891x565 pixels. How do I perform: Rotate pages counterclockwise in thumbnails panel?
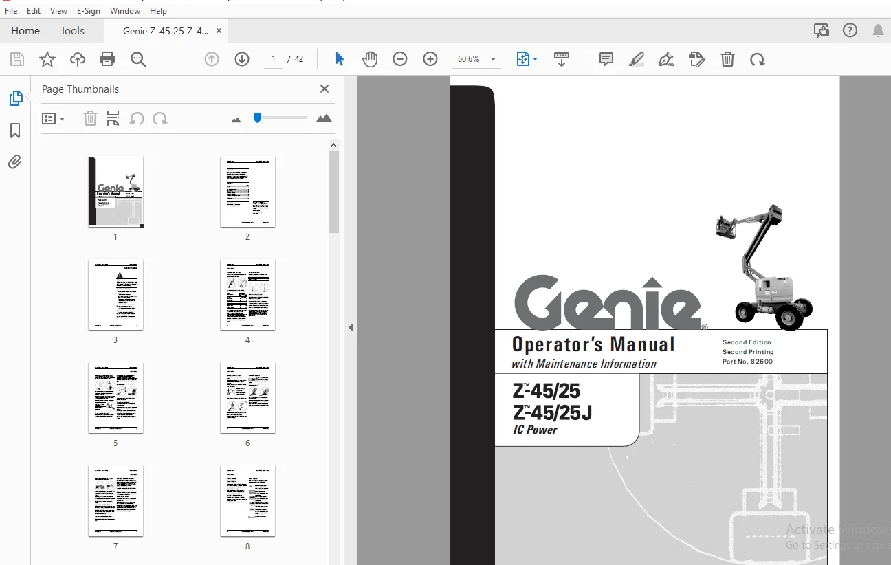click(137, 119)
